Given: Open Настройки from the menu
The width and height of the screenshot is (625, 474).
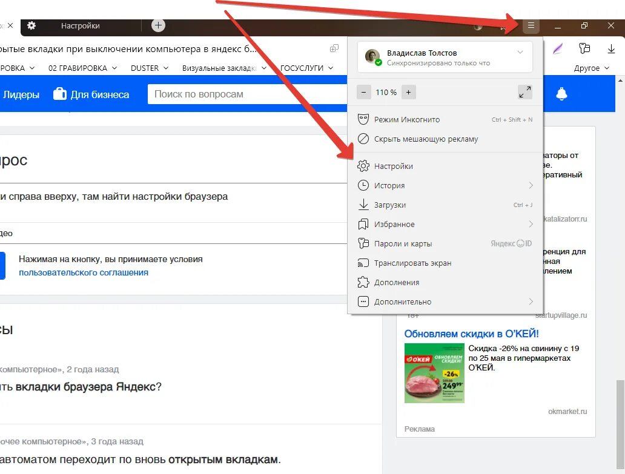Looking at the screenshot, I should click(445, 166).
